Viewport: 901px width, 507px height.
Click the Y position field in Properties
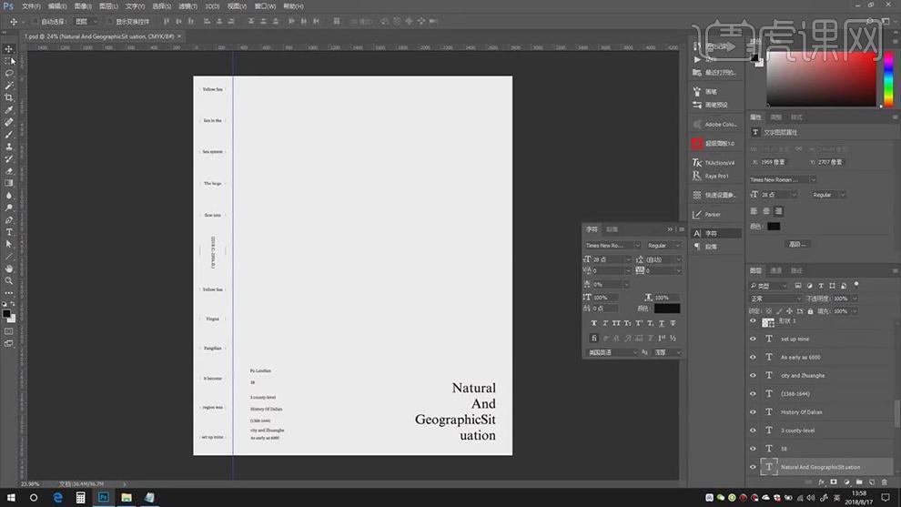tap(833, 162)
